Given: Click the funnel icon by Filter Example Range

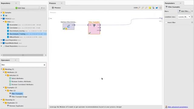Looking at the screenshot, I should point(10,97).
